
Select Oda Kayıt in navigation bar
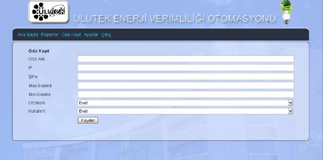pyautogui.click(x=71, y=35)
